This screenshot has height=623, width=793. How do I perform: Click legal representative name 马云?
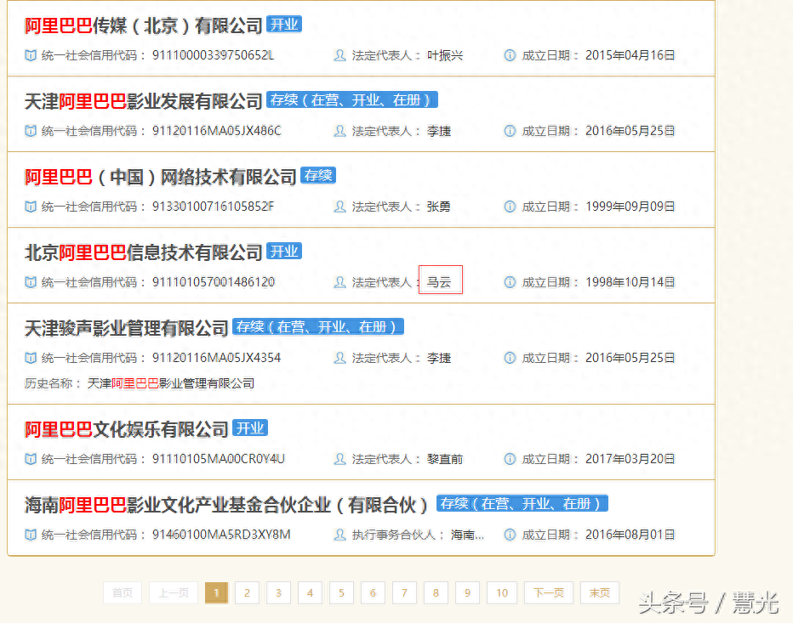click(x=439, y=282)
